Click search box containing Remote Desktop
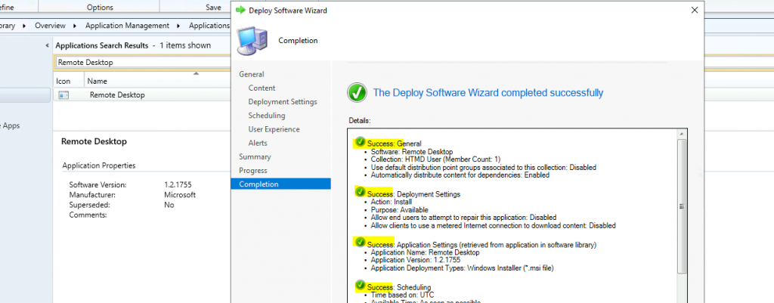The width and height of the screenshot is (774, 303). click(142, 63)
